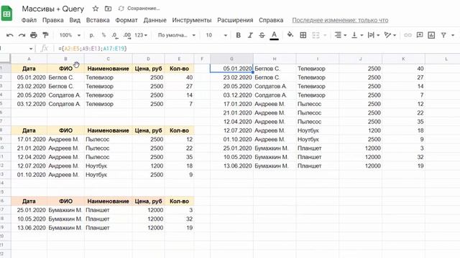This screenshot has height=258, width=460.
Task: Toggle strikethrough formatting
Action: coord(262,35)
